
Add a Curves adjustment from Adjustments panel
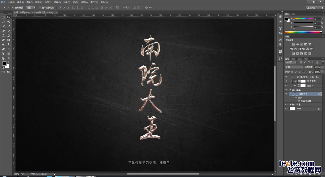click(302, 44)
